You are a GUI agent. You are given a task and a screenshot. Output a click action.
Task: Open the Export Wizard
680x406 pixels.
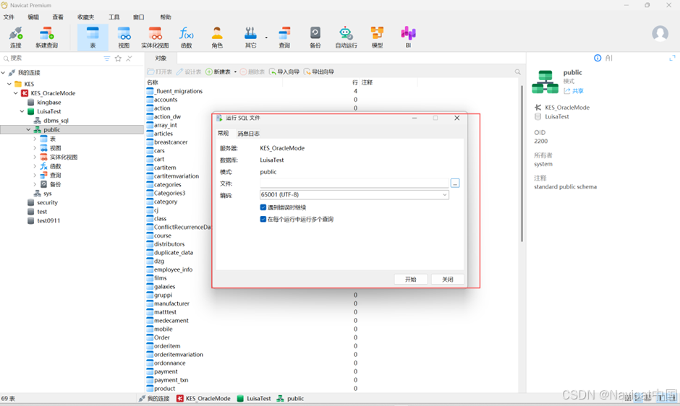319,72
